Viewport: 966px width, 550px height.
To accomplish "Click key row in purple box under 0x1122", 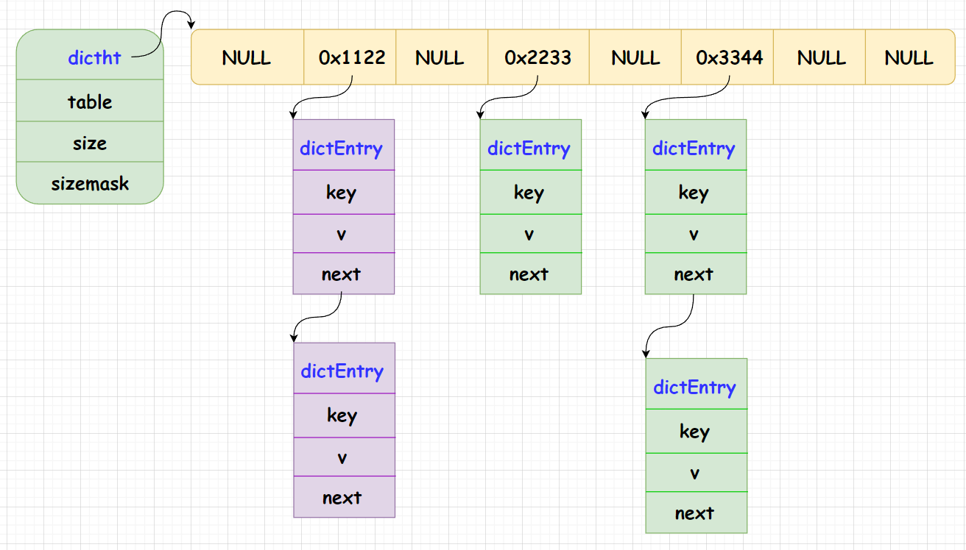I will pos(344,192).
